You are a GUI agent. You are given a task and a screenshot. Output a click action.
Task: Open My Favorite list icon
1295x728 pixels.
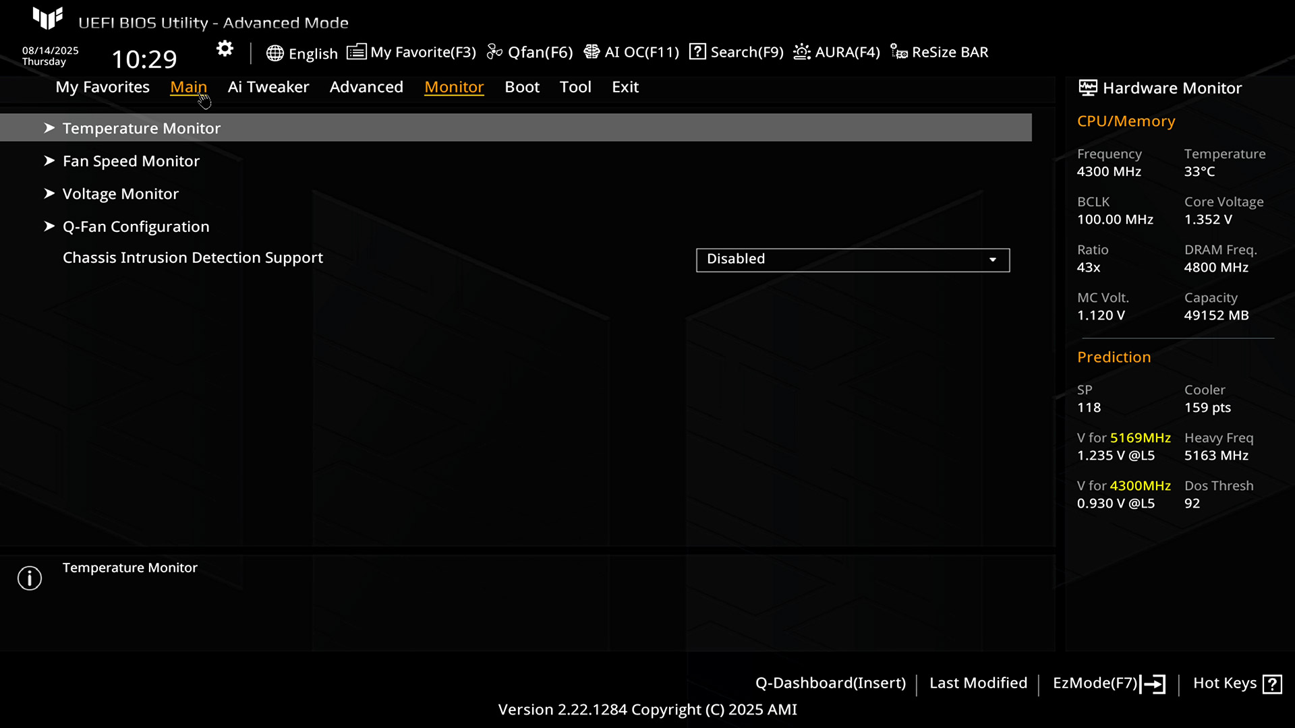356,52
